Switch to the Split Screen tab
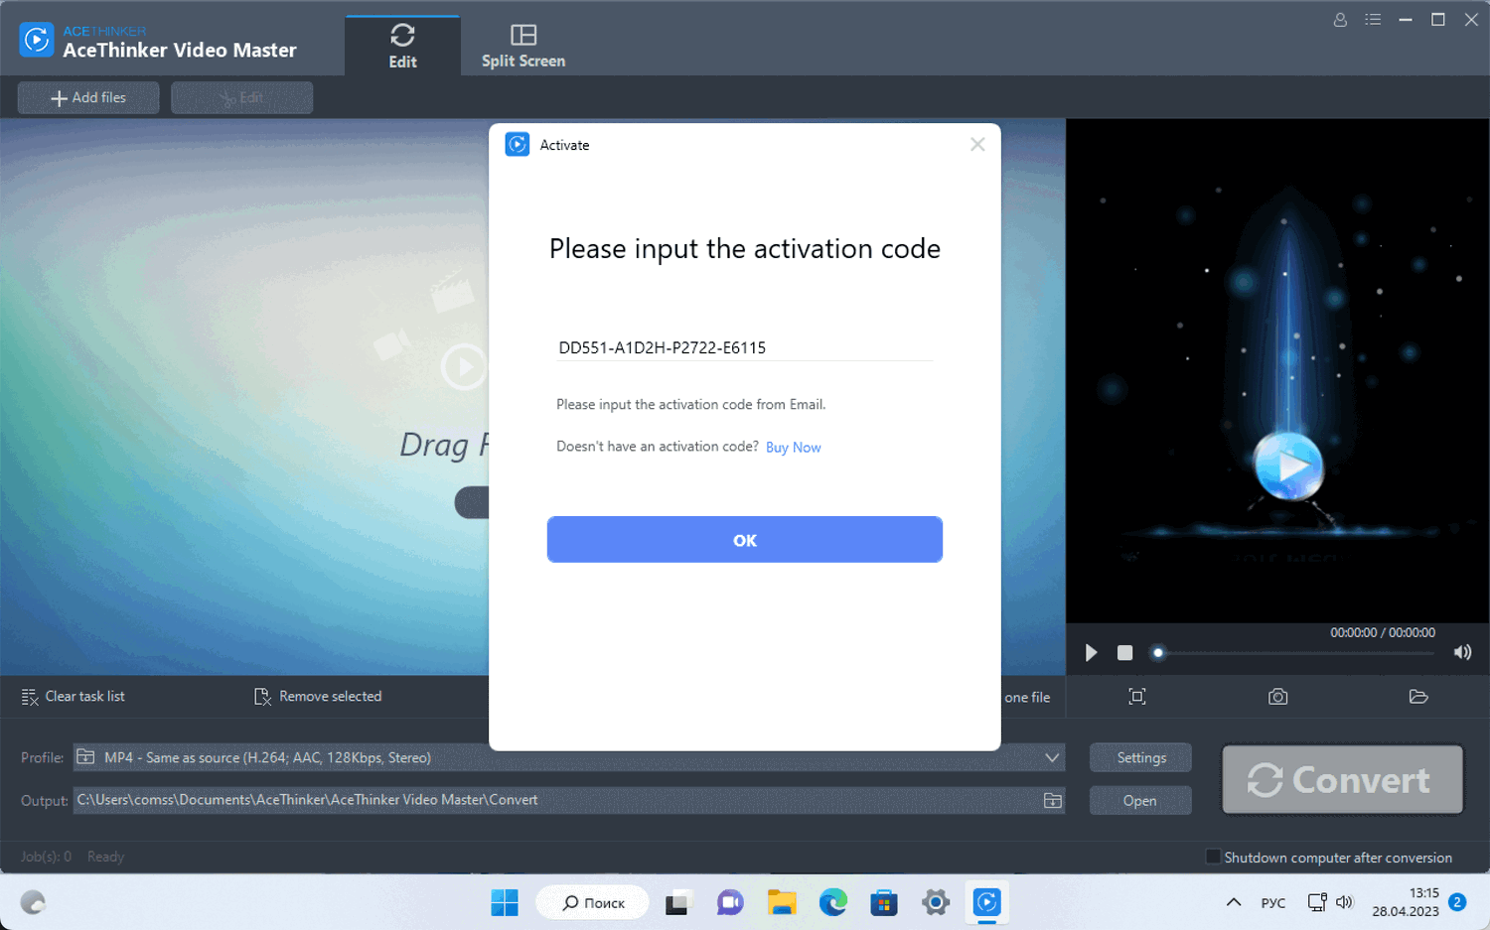The width and height of the screenshot is (1490, 930). [523, 46]
